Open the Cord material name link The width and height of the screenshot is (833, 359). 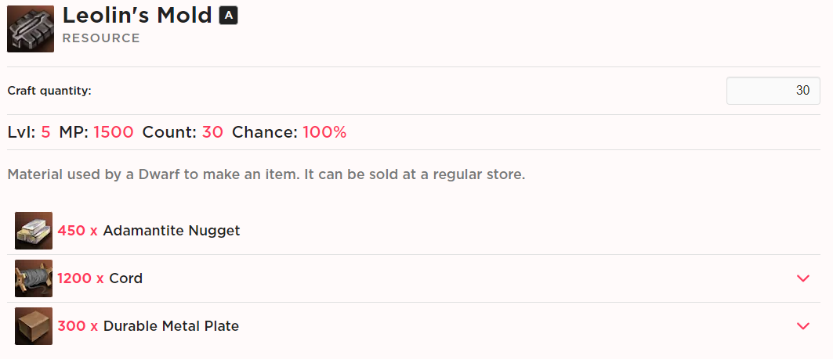(125, 278)
